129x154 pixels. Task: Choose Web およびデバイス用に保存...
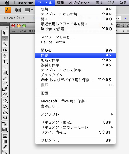[x=75, y=80]
